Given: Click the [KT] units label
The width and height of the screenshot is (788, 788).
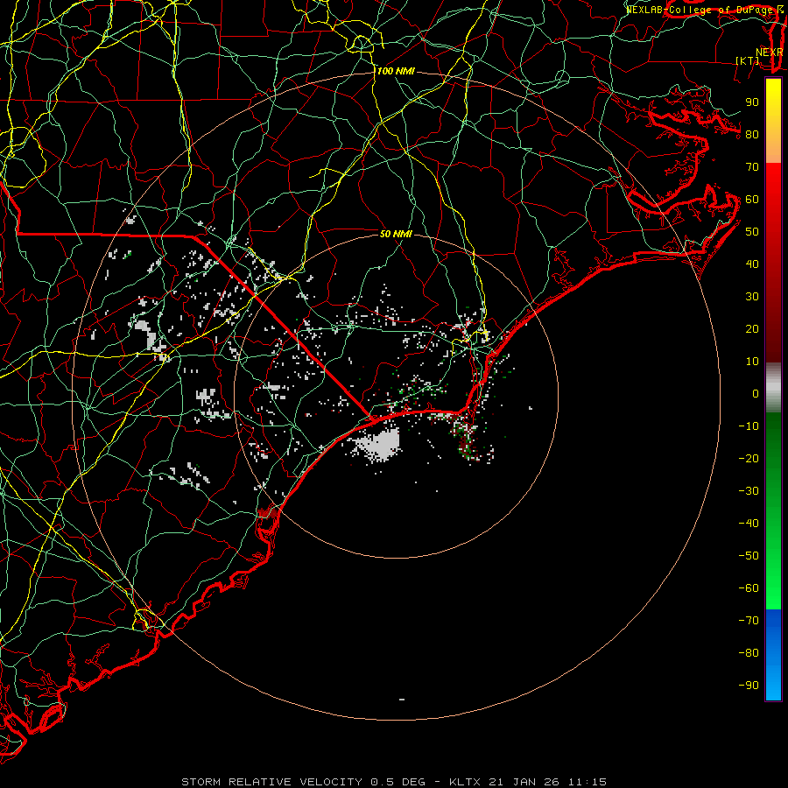Looking at the screenshot, I should 748,60.
